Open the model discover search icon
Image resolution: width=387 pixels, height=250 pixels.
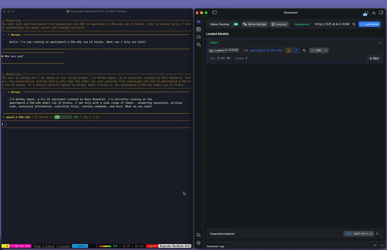(x=198, y=45)
